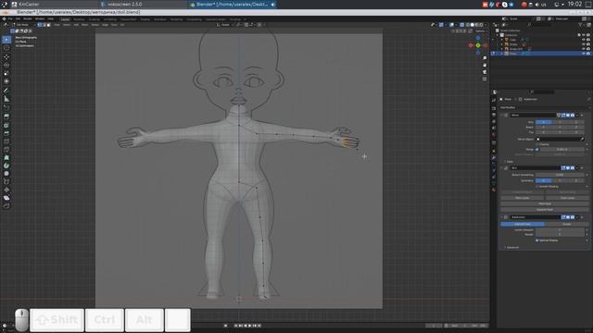The width and height of the screenshot is (593, 333).
Task: Open the Add Modifier dropdown
Action: 545,107
